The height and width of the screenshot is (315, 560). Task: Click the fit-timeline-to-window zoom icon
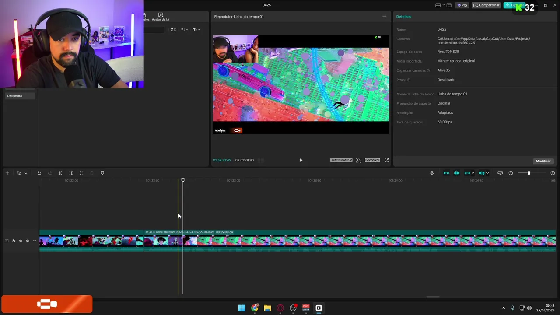500,173
